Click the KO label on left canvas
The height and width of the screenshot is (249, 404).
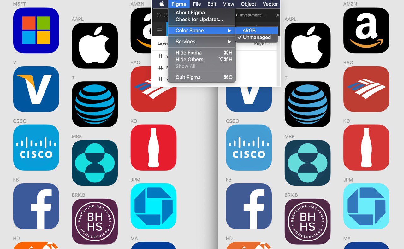[134, 121]
